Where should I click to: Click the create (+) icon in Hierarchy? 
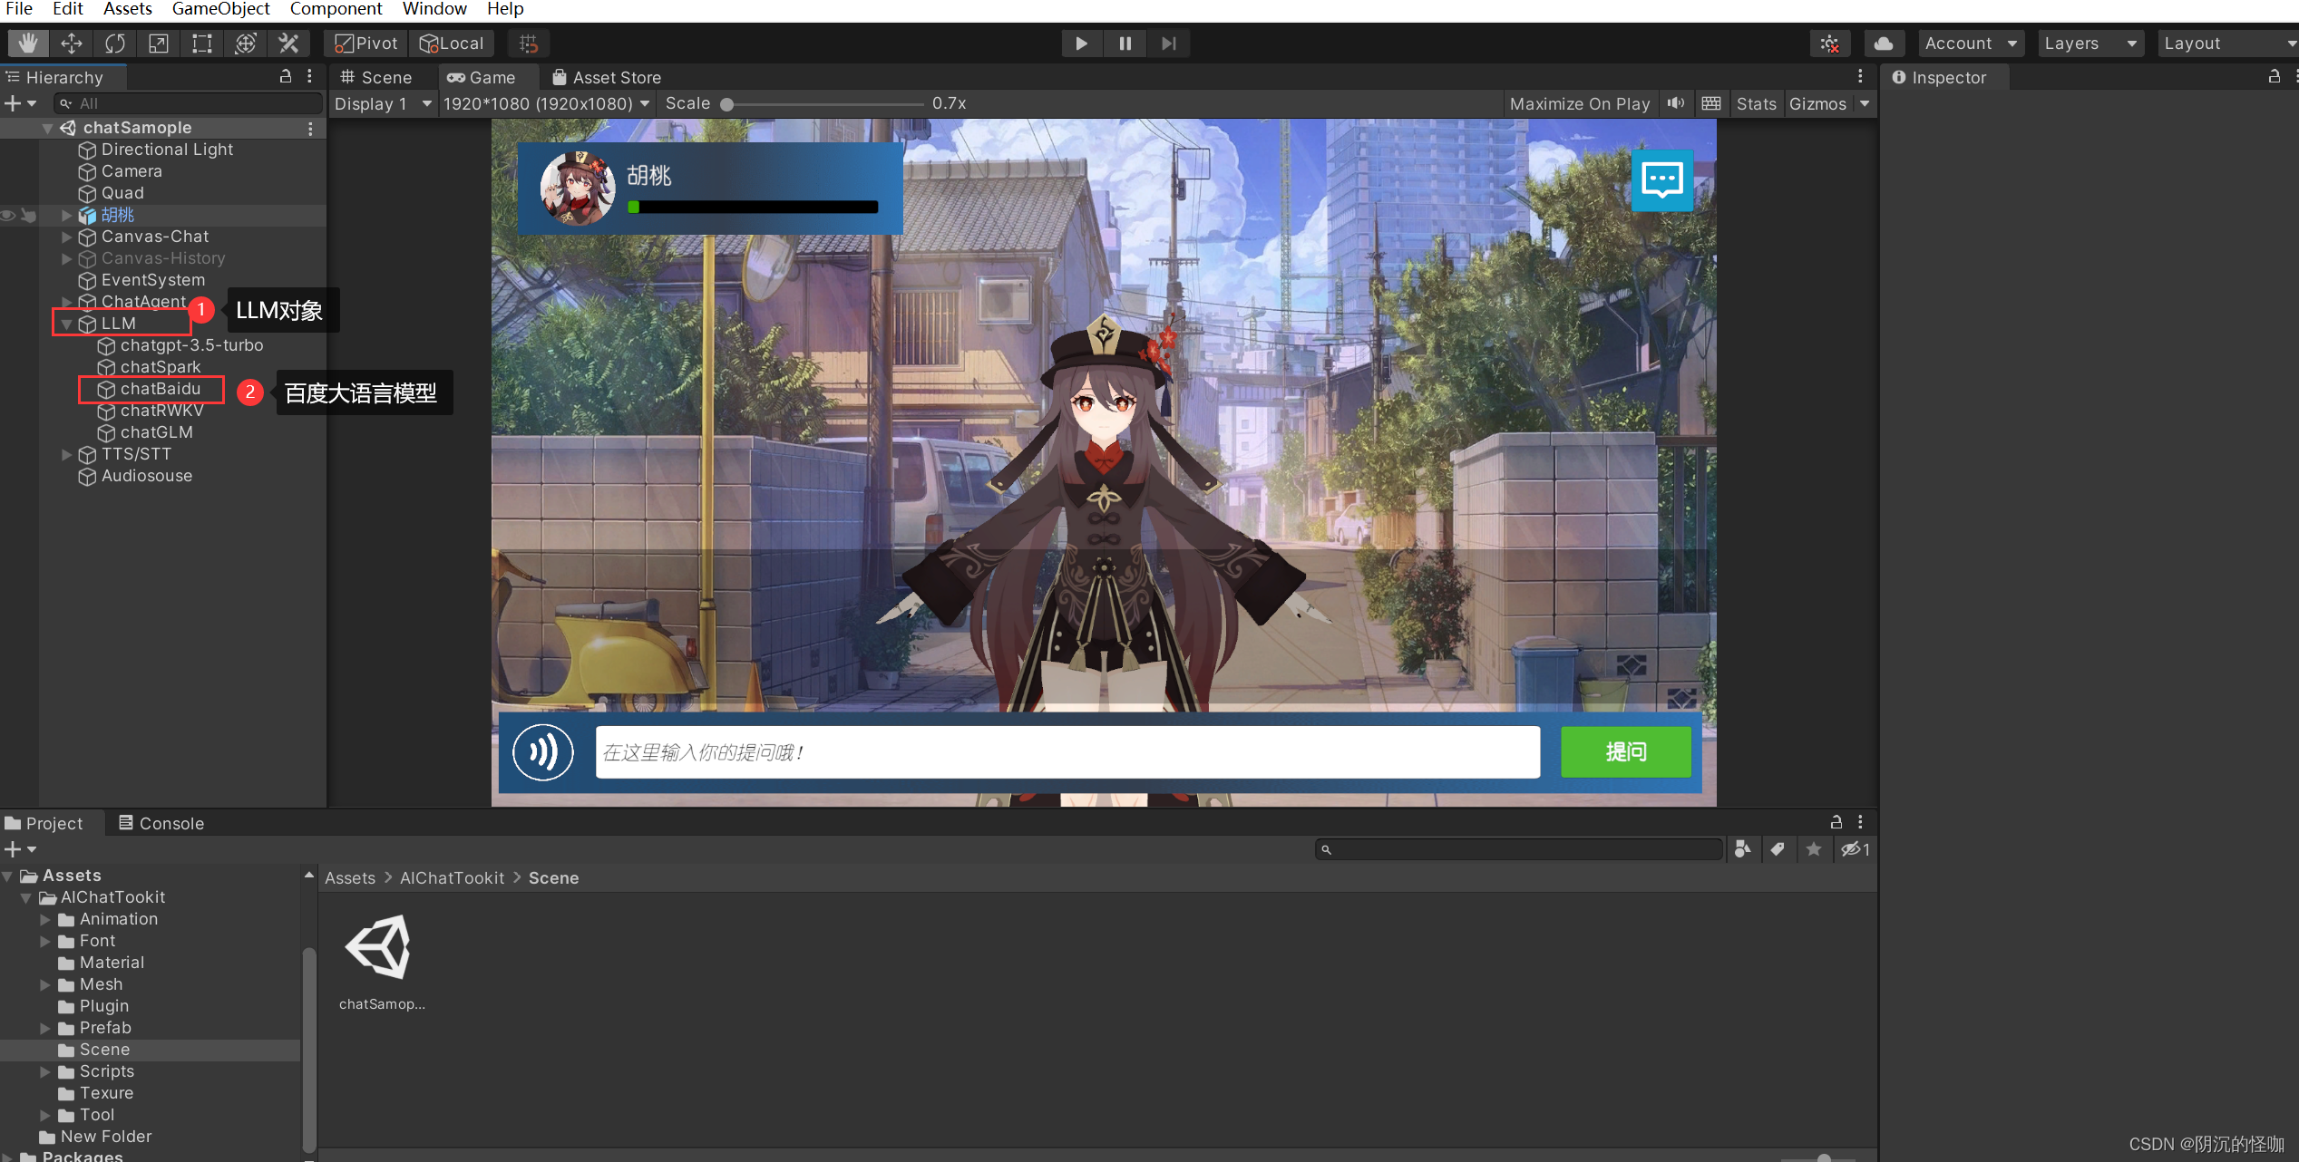[13, 102]
